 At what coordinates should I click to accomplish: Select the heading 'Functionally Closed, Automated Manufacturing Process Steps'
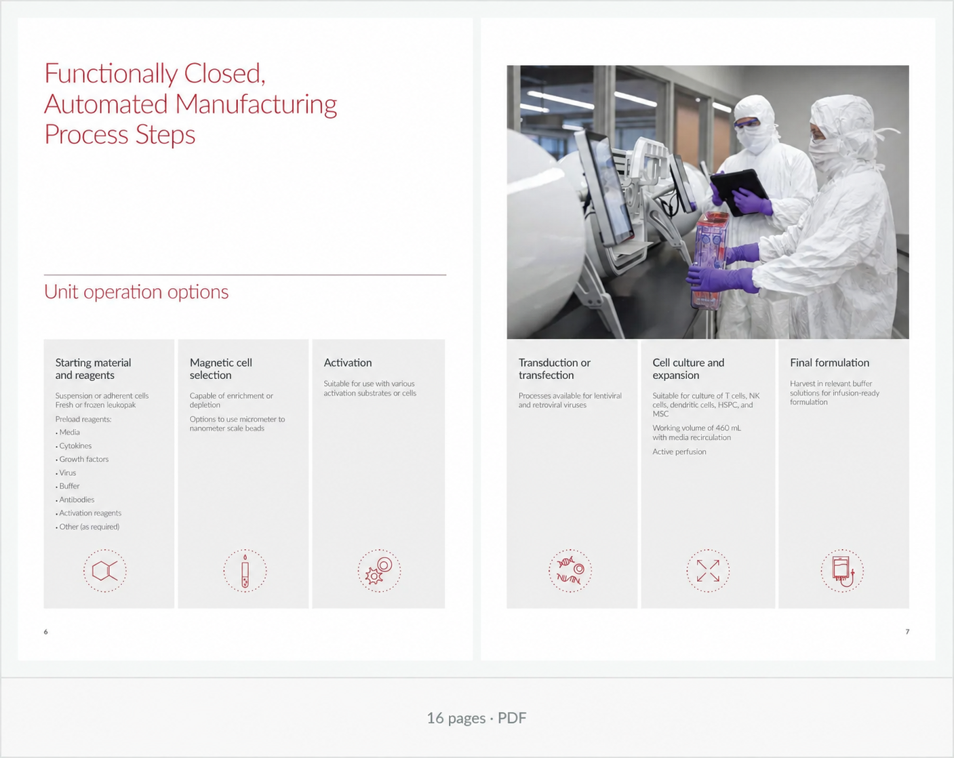[191, 104]
